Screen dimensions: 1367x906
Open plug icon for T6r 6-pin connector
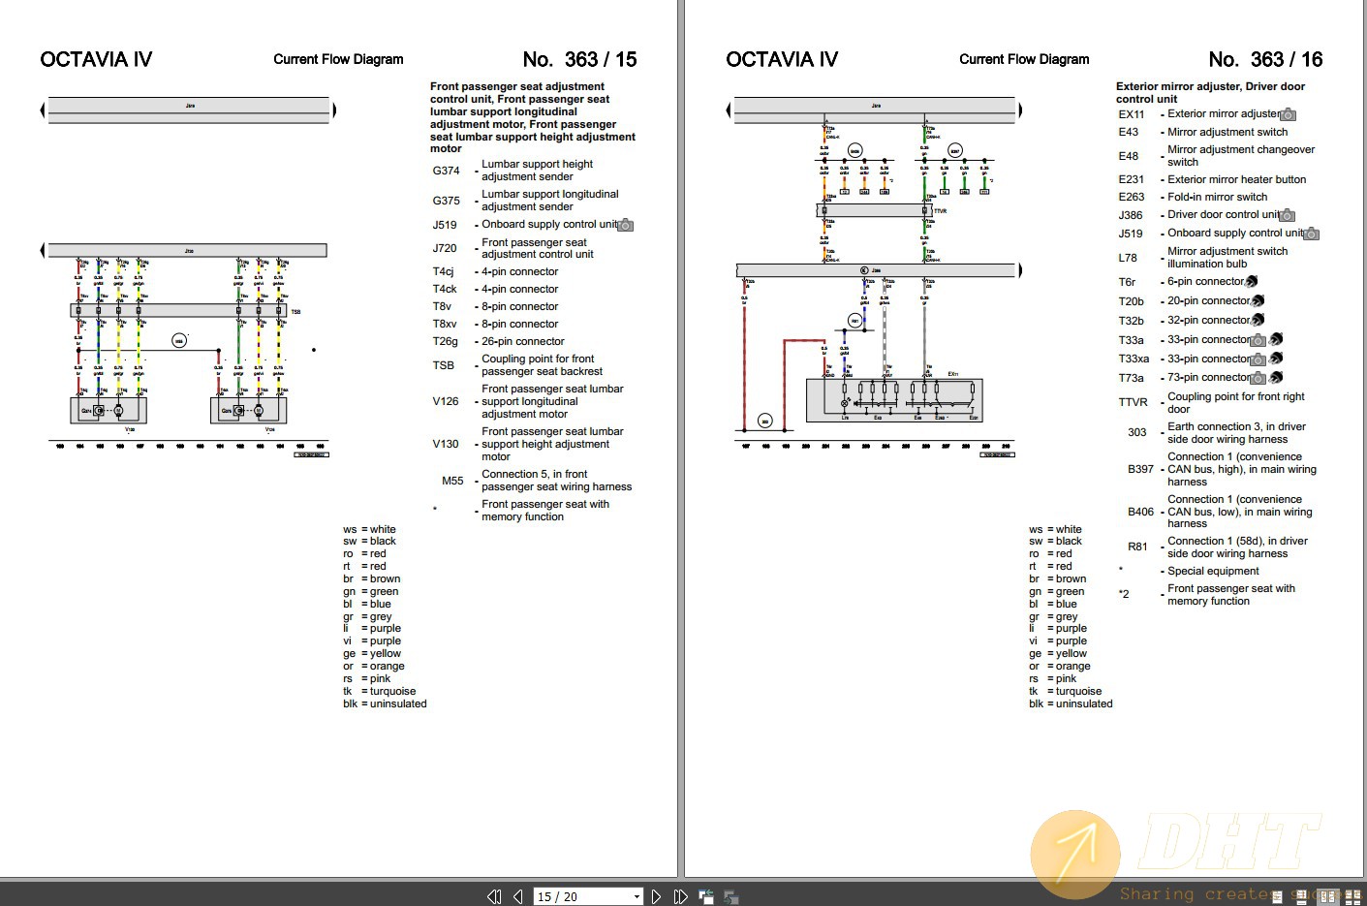tap(1251, 282)
